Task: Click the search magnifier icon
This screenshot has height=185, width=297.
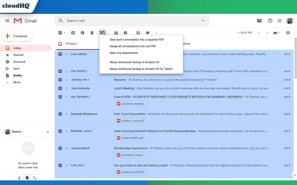Action: tap(61, 20)
